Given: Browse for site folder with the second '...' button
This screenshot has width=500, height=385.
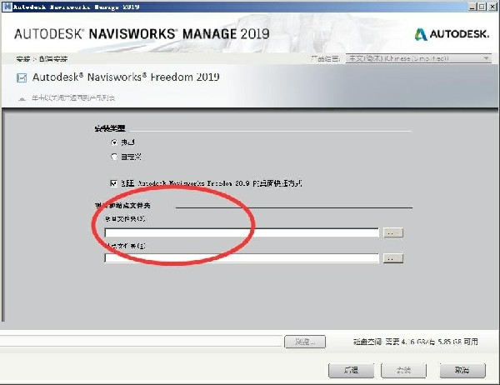Looking at the screenshot, I should 392,258.
